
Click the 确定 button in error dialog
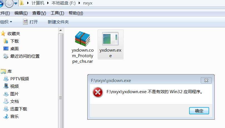199,111
